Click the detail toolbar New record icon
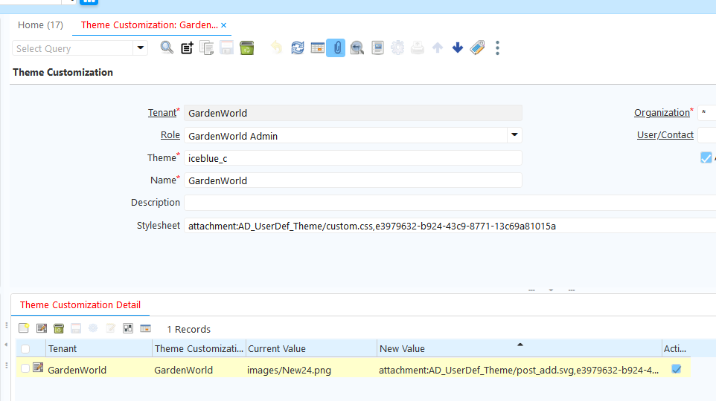 [x=24, y=328]
